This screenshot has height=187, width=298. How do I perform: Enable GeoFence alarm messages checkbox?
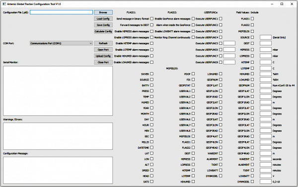coord(193,18)
